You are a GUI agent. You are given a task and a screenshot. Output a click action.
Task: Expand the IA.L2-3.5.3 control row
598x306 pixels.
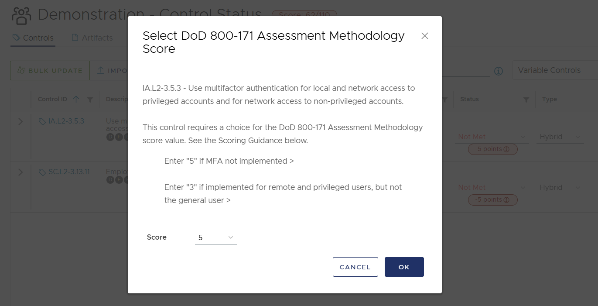coord(21,122)
